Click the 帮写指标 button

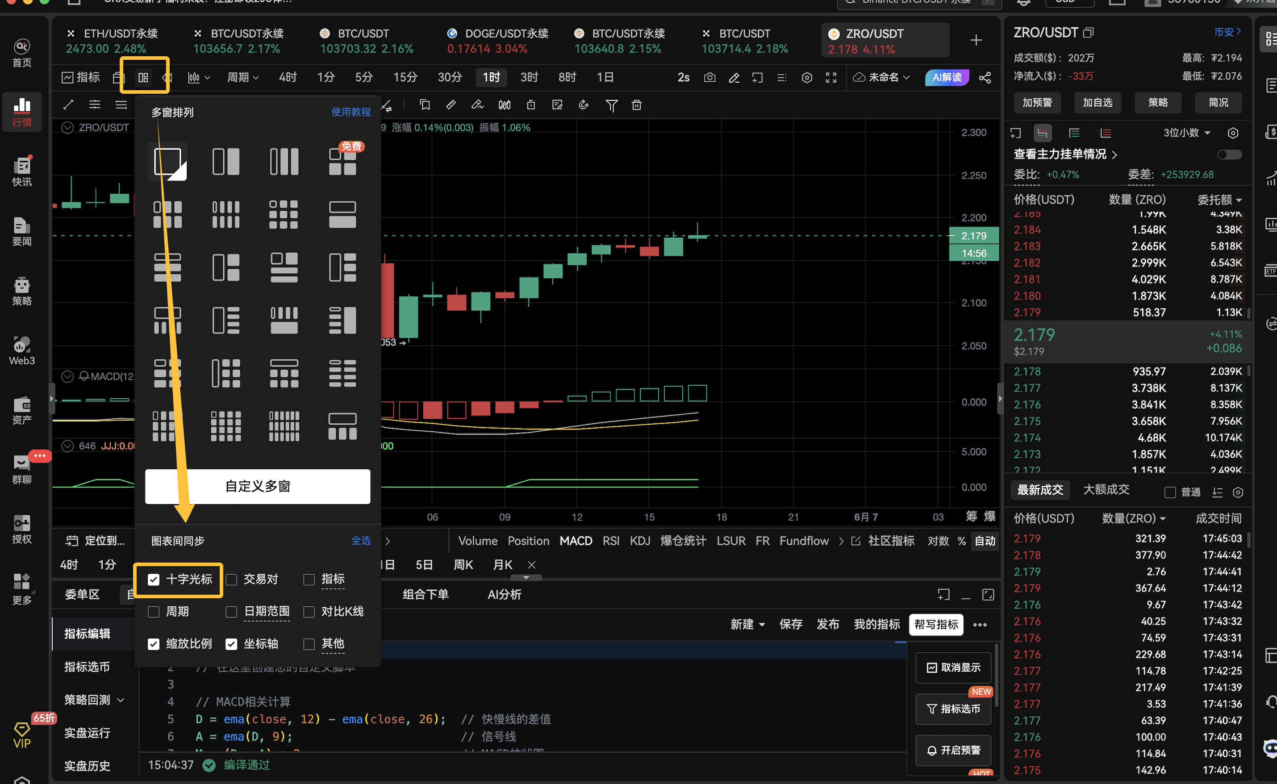coord(936,624)
